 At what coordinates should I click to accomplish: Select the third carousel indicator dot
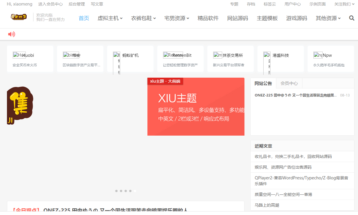click(126, 191)
